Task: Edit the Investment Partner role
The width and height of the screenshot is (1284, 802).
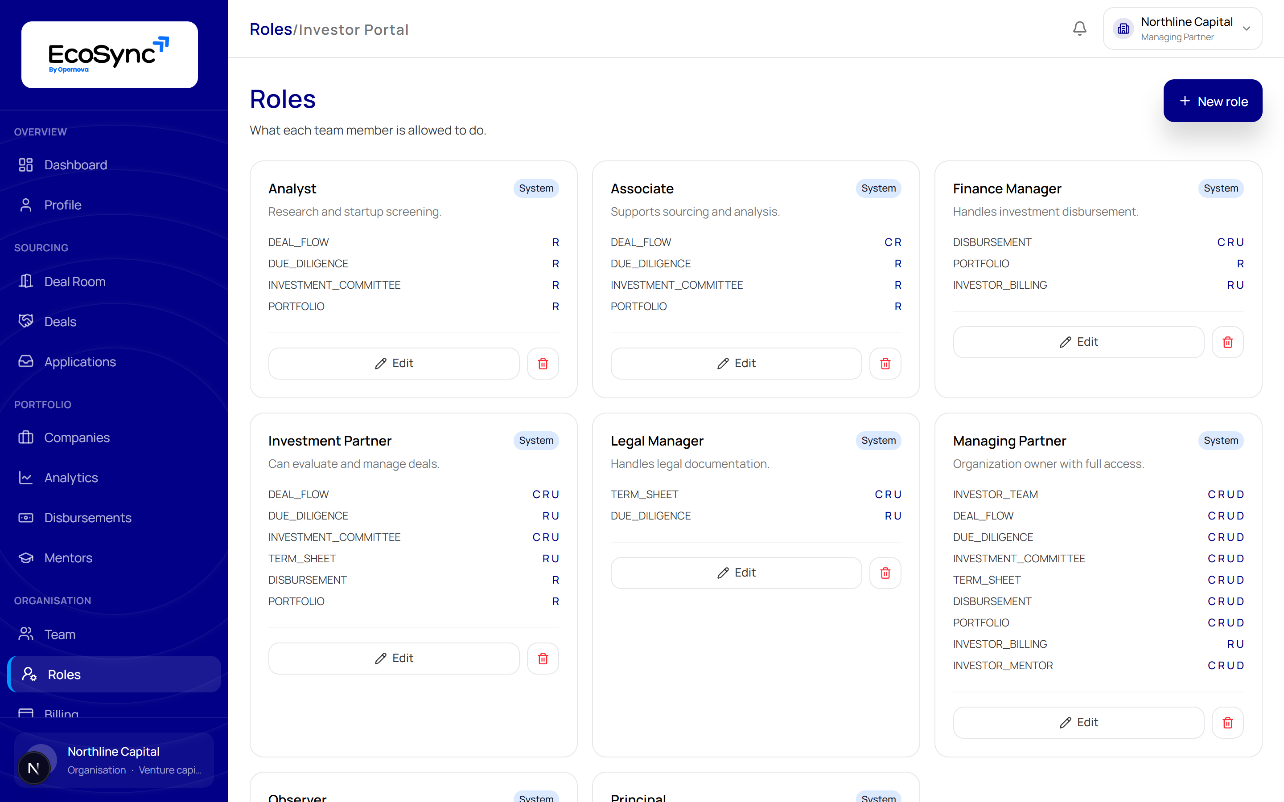Action: (x=394, y=658)
